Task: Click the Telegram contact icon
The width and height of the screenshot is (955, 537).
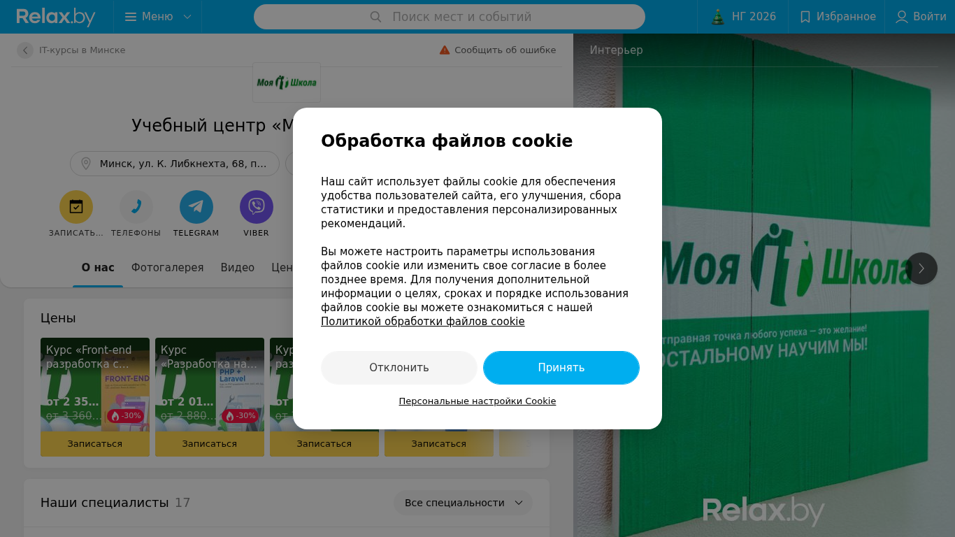Action: (196, 207)
